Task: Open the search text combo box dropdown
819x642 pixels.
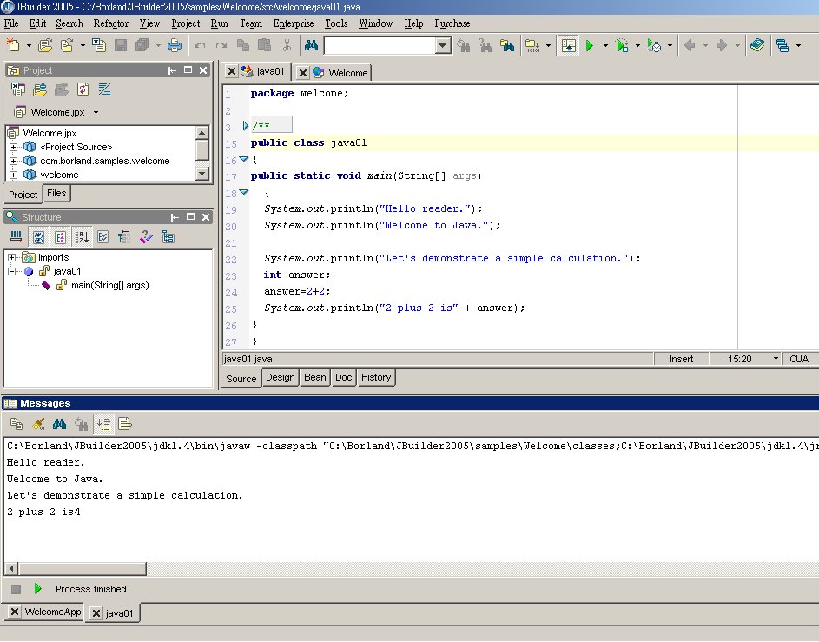Action: click(x=442, y=45)
